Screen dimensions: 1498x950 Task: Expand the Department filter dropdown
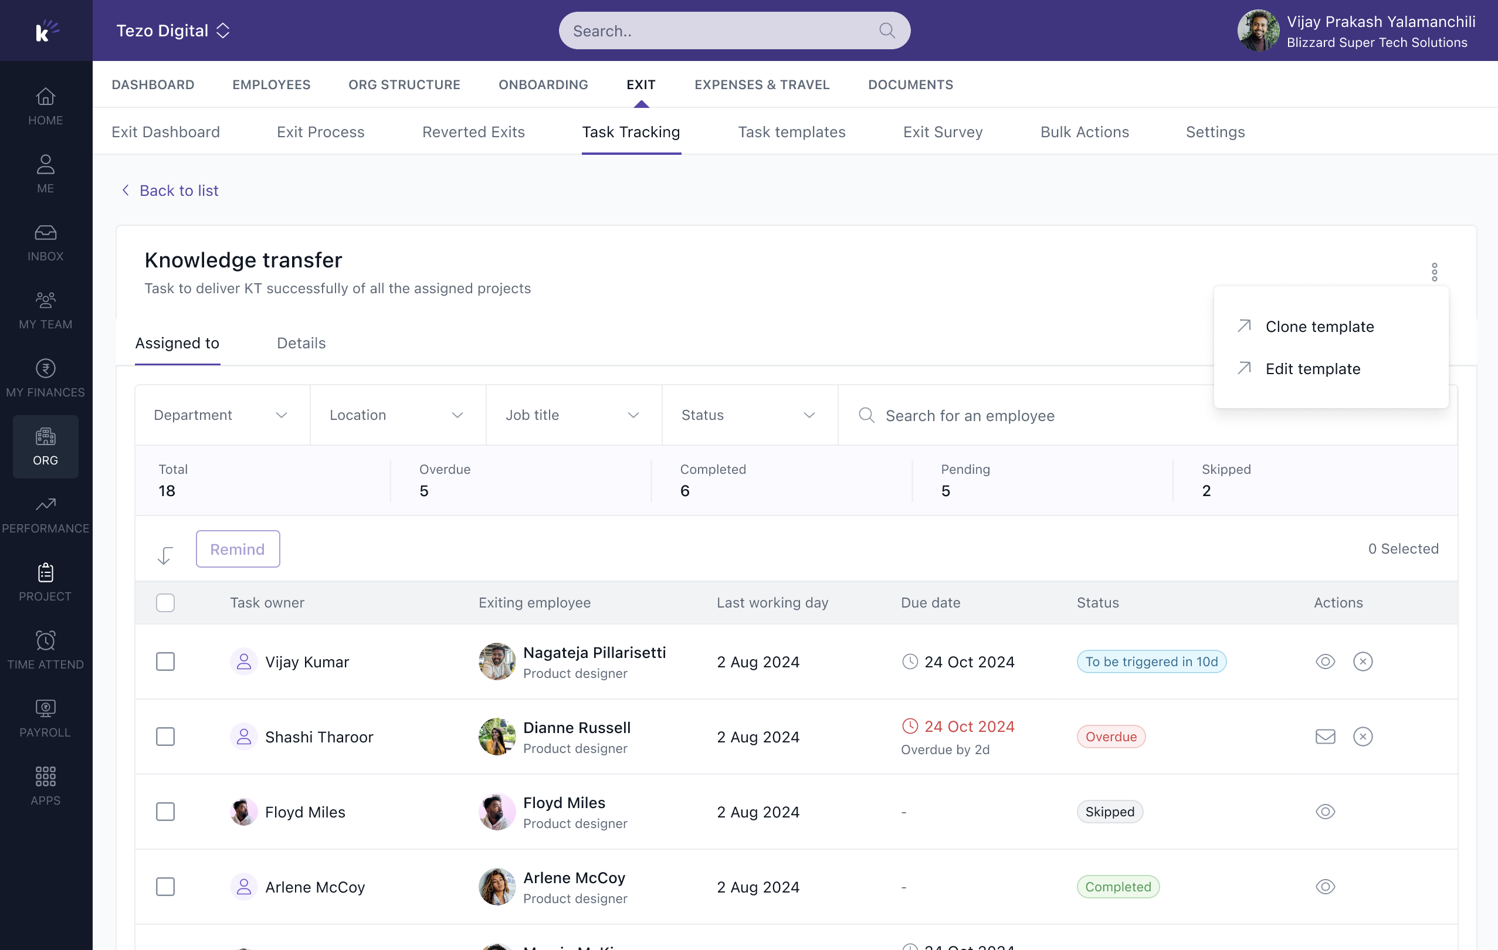[x=222, y=415]
